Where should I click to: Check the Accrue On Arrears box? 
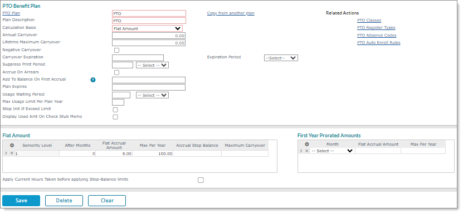pos(116,72)
